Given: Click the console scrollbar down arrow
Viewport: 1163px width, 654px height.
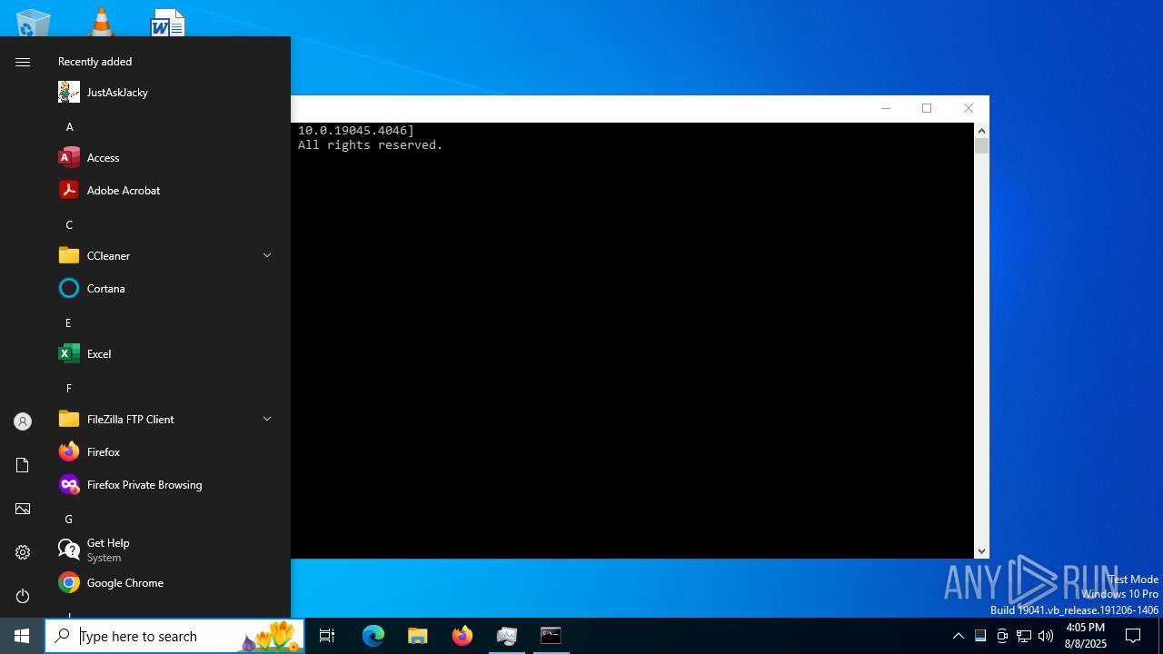Looking at the screenshot, I should 981,551.
